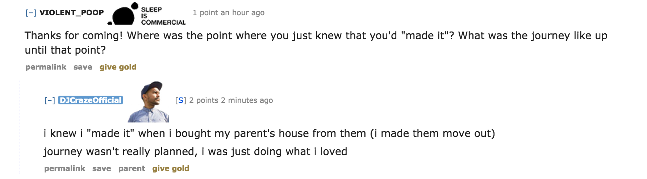Click the DJ Craze portrait flair photo

(149, 102)
